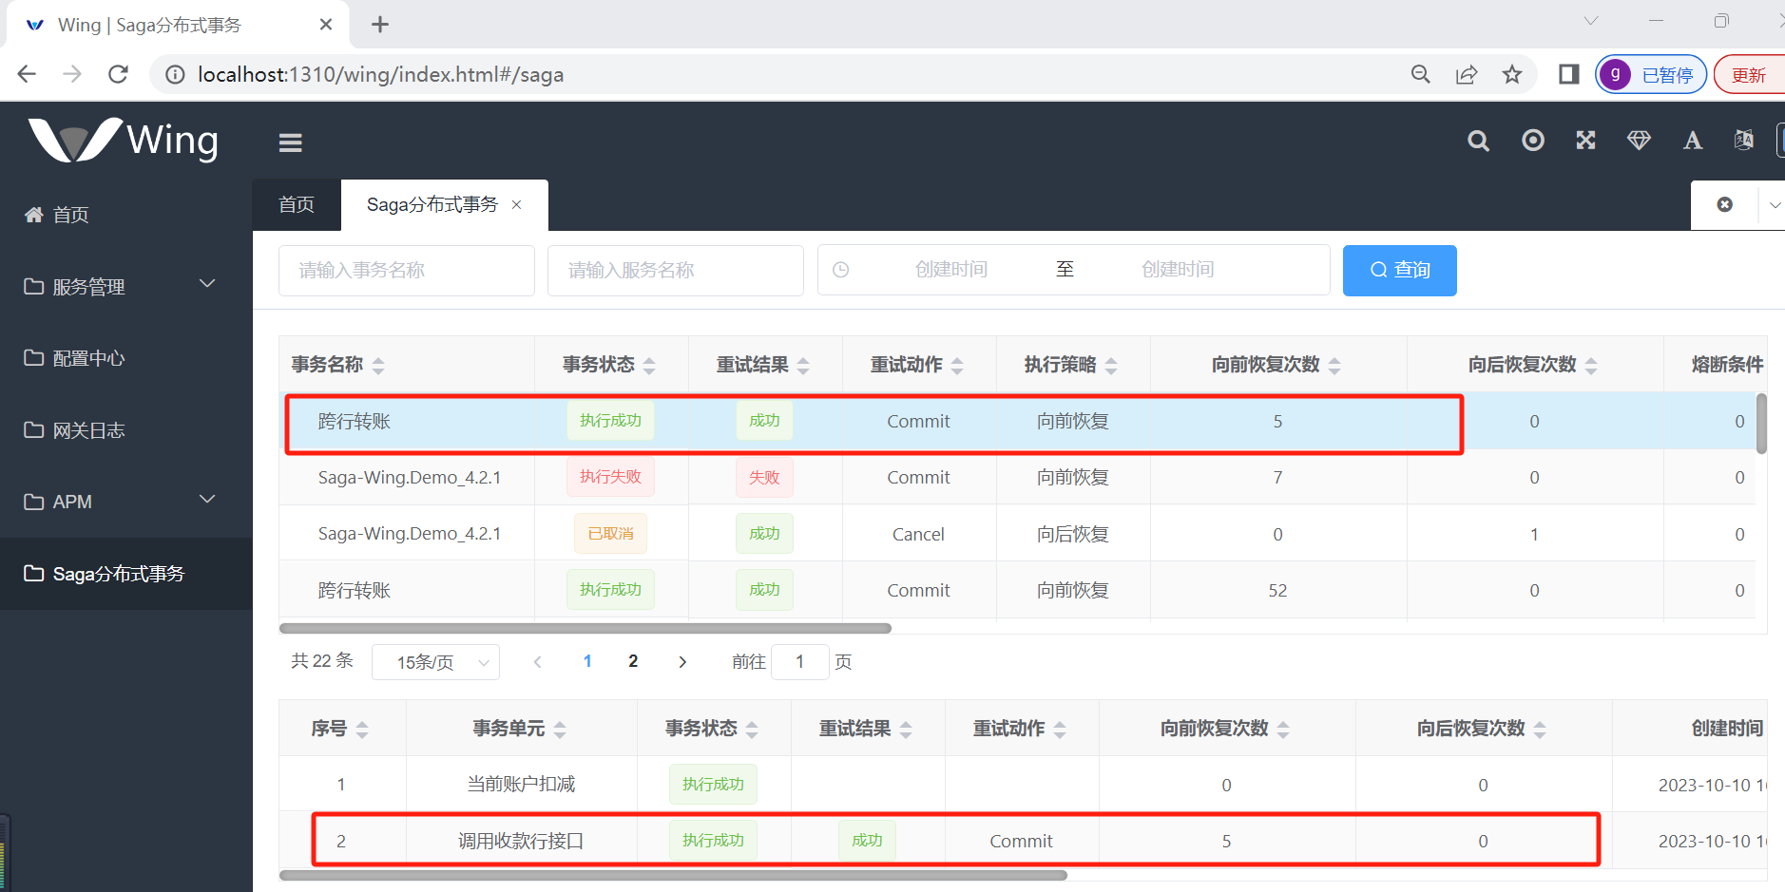Open the header search magnifier icon

[x=1478, y=142]
